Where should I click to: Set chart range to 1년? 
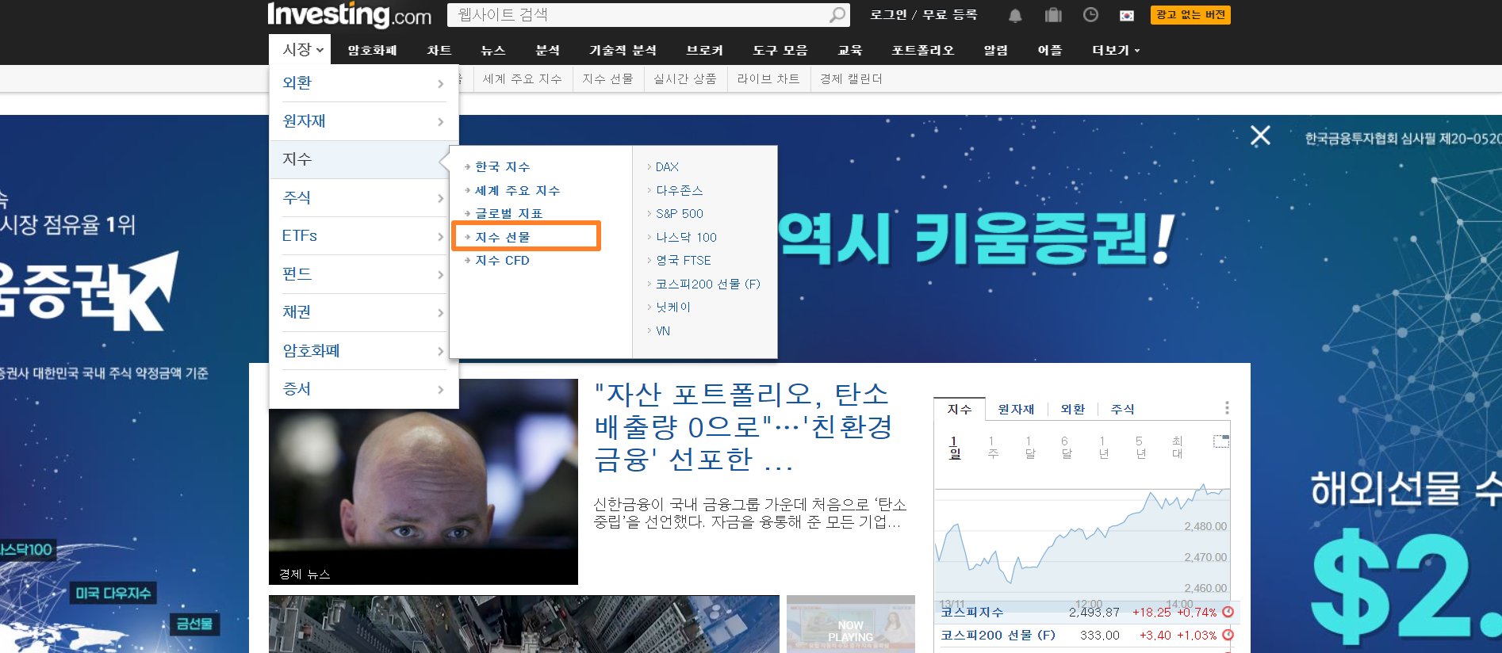[1103, 447]
